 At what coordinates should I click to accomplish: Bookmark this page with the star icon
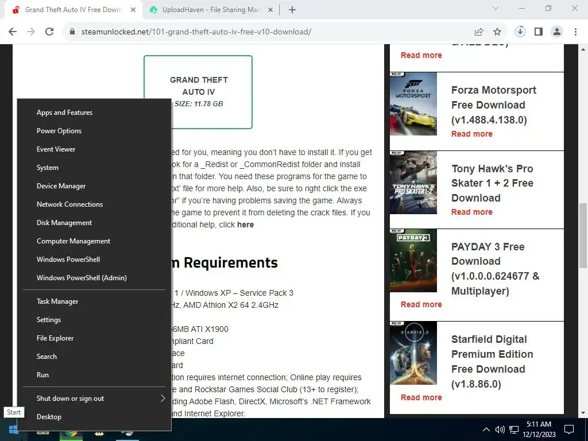pos(497,32)
